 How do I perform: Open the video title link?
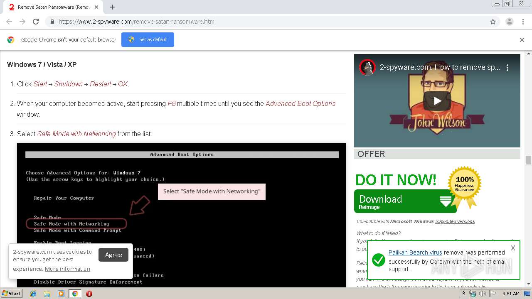click(440, 67)
